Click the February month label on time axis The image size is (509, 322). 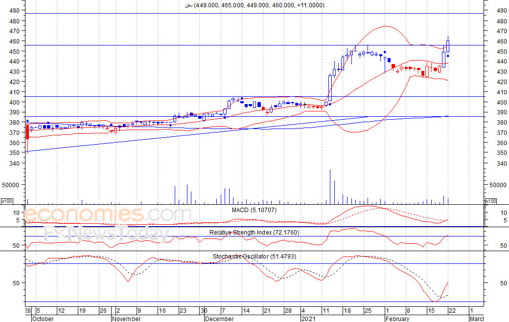coord(397,319)
